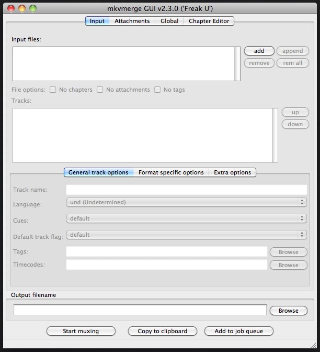Switch to the Attachments tab
320x352 pixels.
(x=132, y=21)
